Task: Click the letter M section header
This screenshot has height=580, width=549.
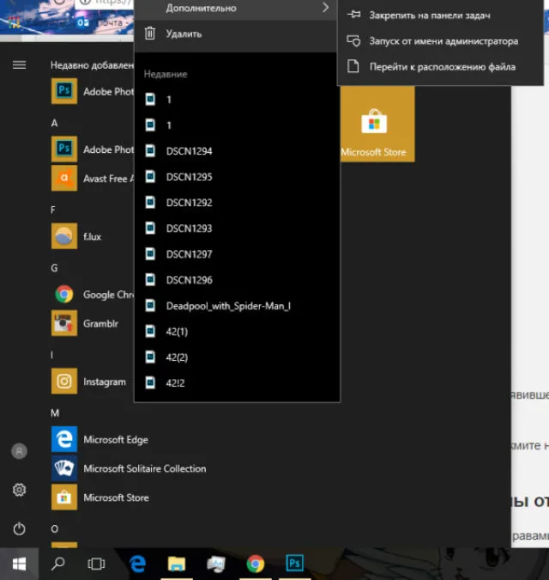Action: [55, 412]
